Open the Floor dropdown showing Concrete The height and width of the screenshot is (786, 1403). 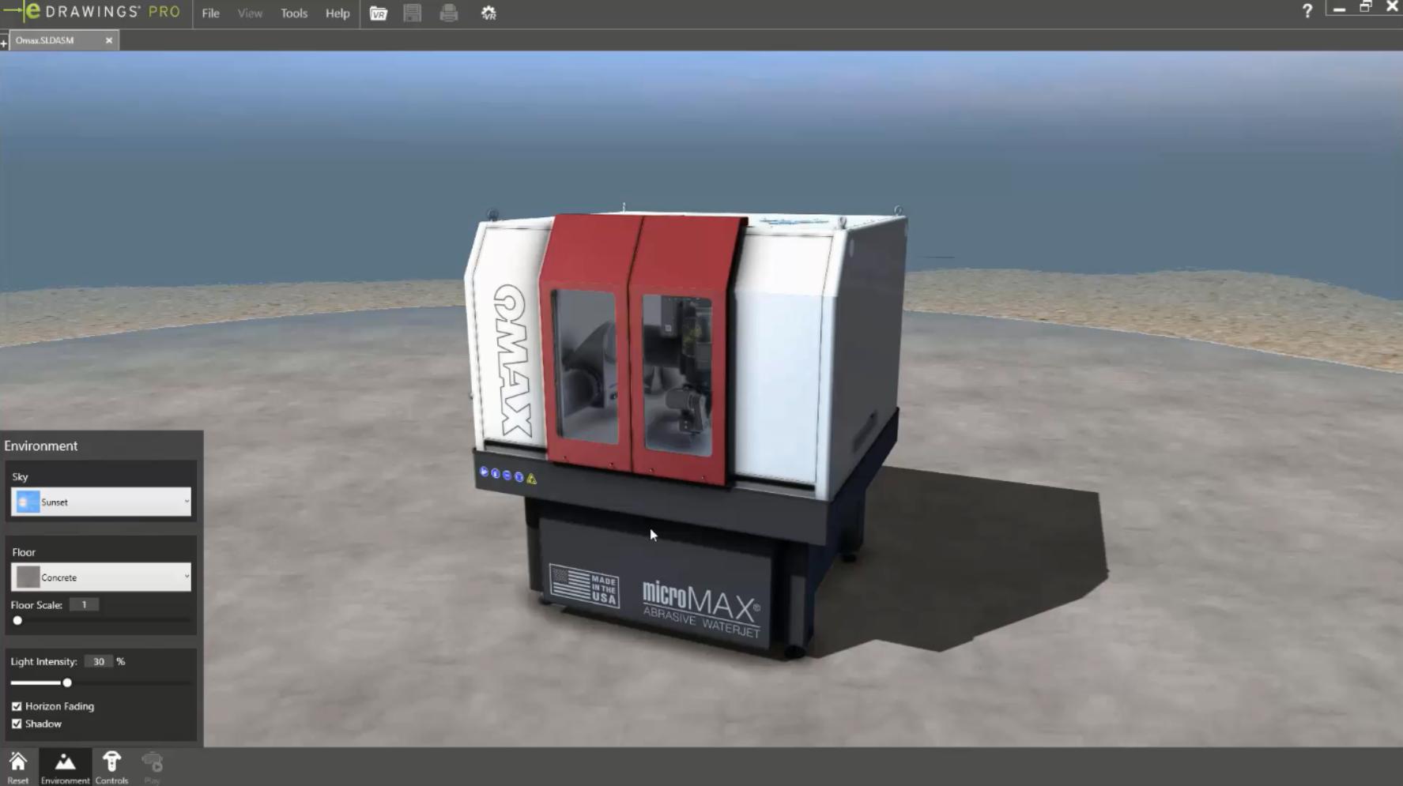click(x=101, y=577)
